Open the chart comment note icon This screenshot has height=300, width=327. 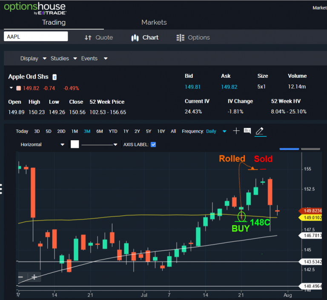pos(247,131)
